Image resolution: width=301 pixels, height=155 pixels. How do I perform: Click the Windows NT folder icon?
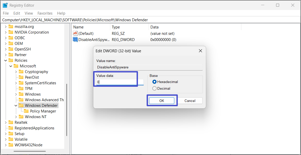(21, 117)
